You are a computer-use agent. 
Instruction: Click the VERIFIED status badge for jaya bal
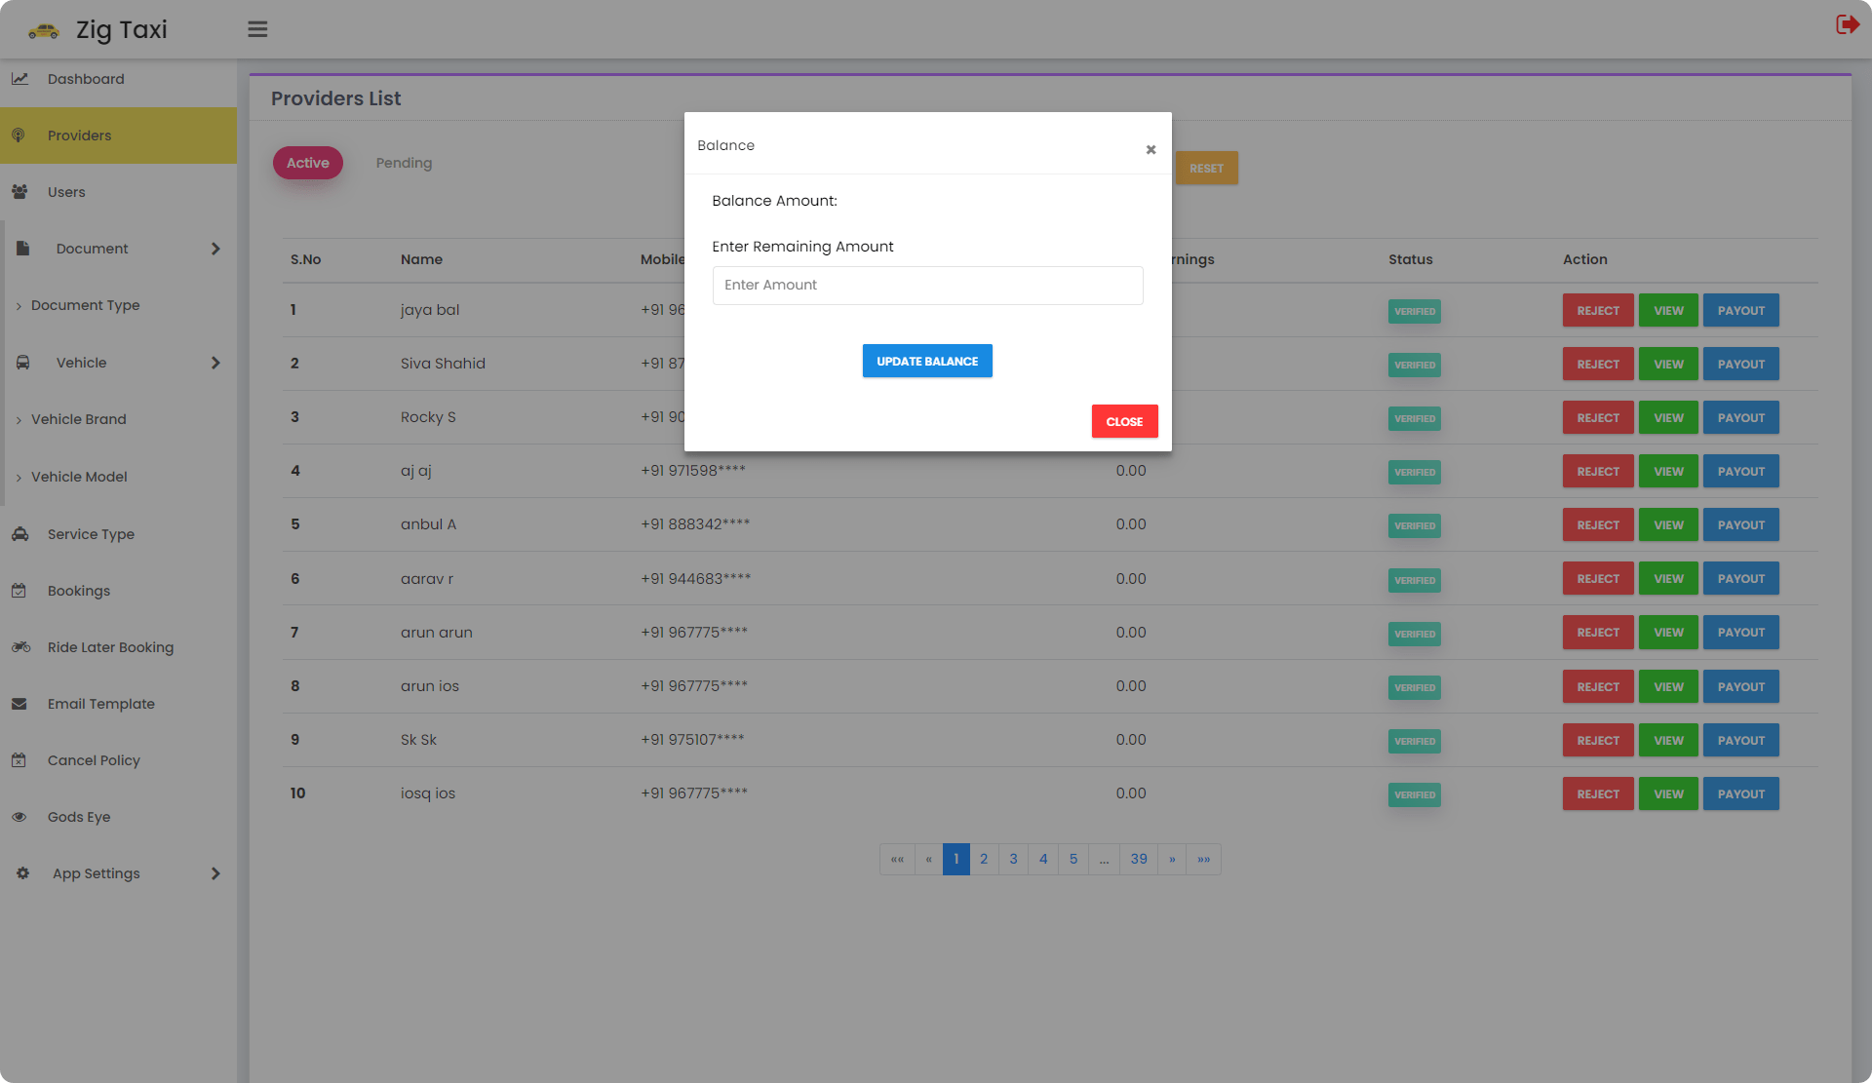pos(1415,309)
